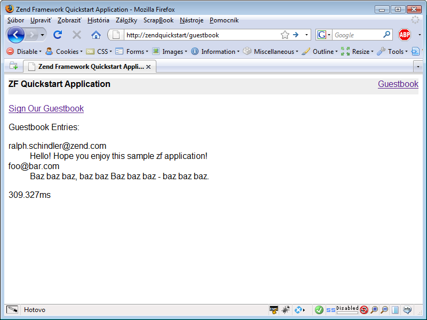This screenshot has width=427, height=320.
Task: Click the Stop loading X button
Action: click(x=77, y=35)
